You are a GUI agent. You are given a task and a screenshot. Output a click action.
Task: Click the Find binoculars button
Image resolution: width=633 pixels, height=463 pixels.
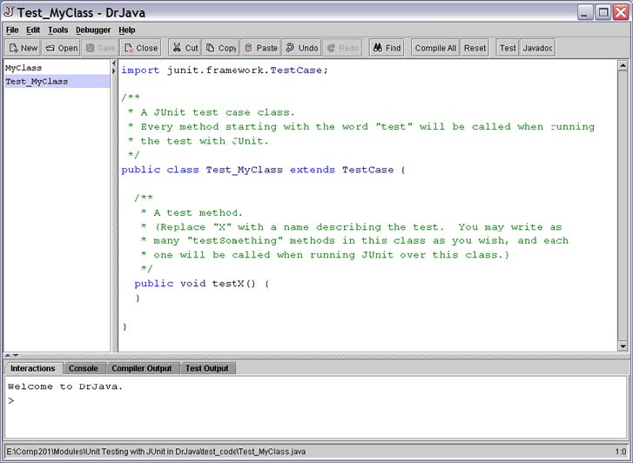(387, 48)
